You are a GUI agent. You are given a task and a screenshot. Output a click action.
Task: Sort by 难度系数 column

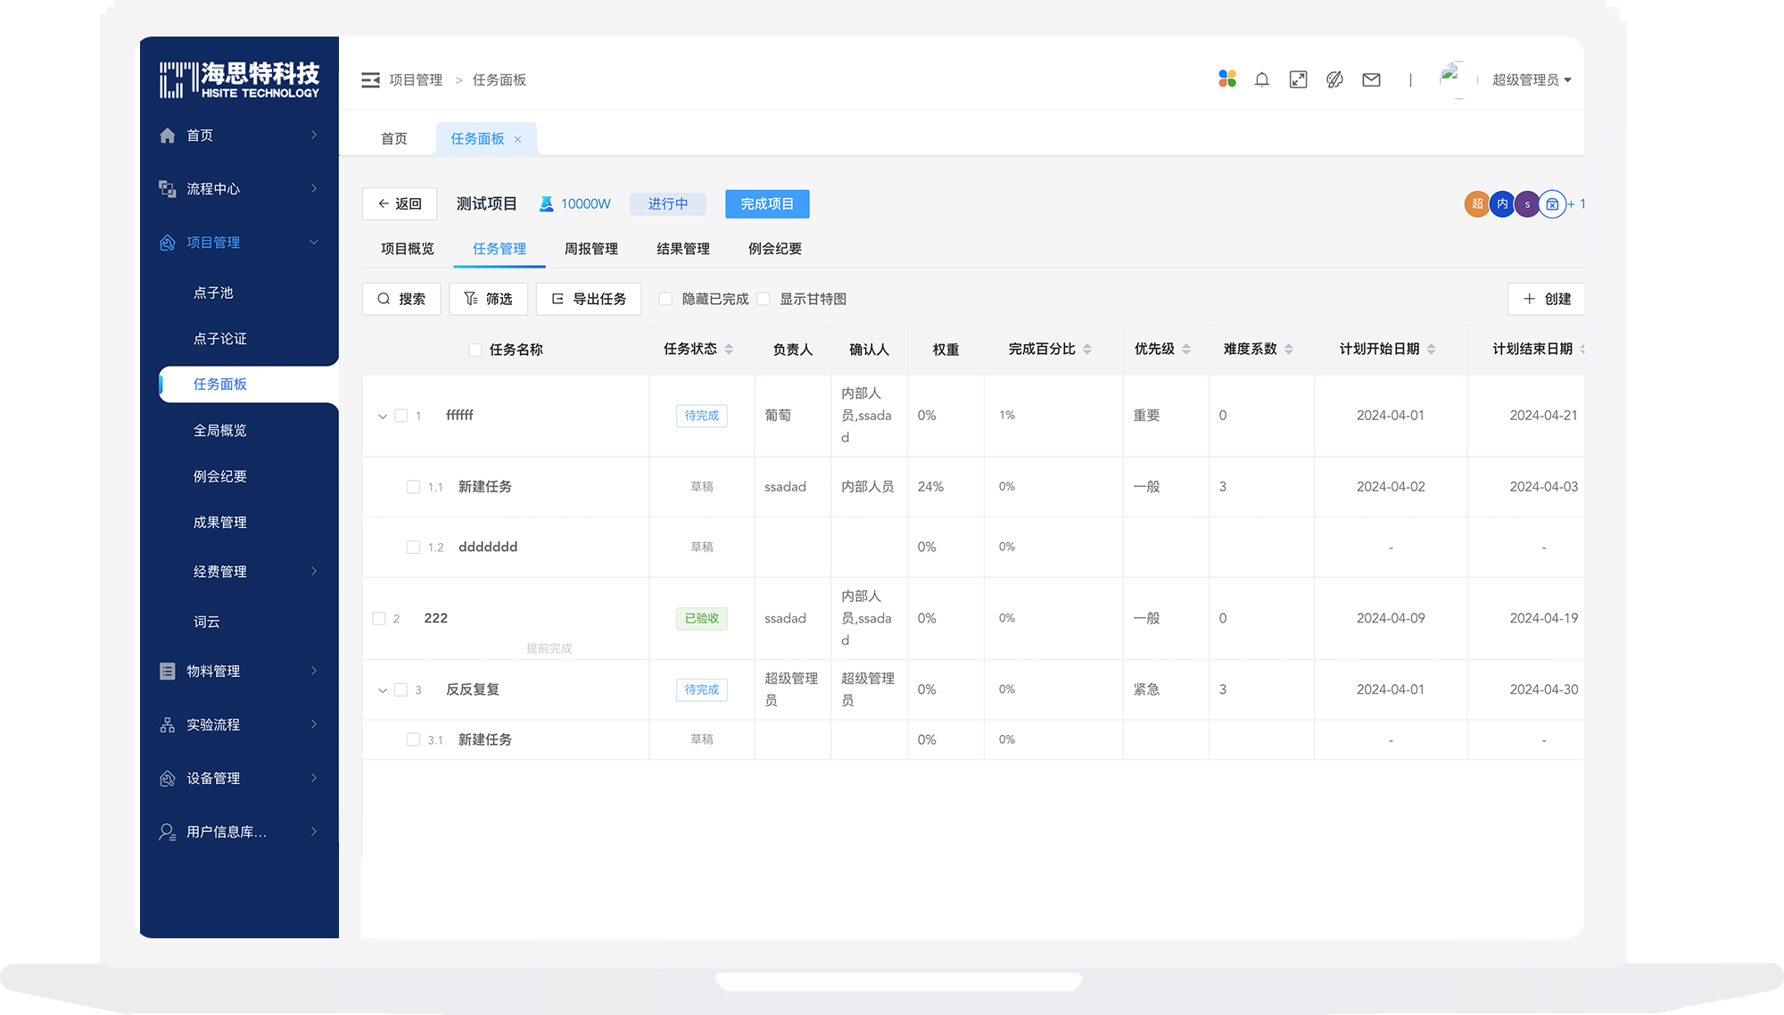1289,350
